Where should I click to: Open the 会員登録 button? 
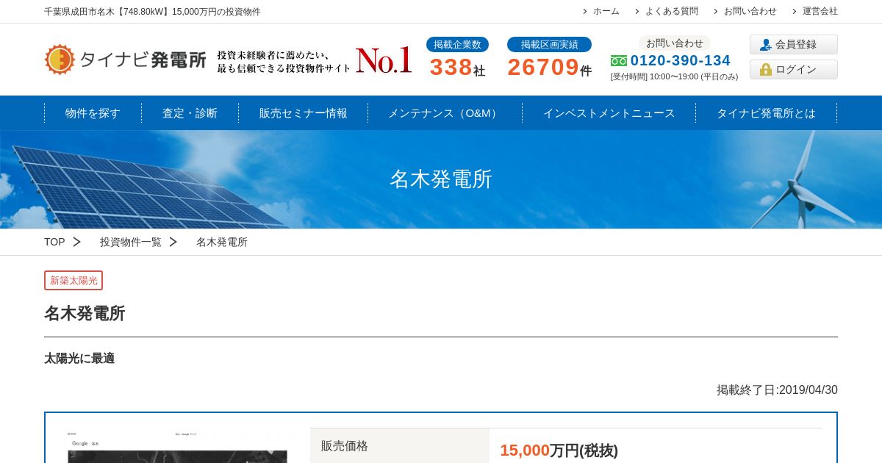[794, 45]
